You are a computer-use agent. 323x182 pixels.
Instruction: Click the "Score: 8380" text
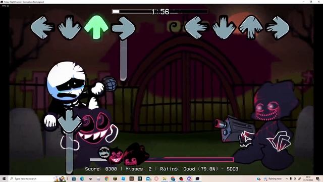coord(101,169)
